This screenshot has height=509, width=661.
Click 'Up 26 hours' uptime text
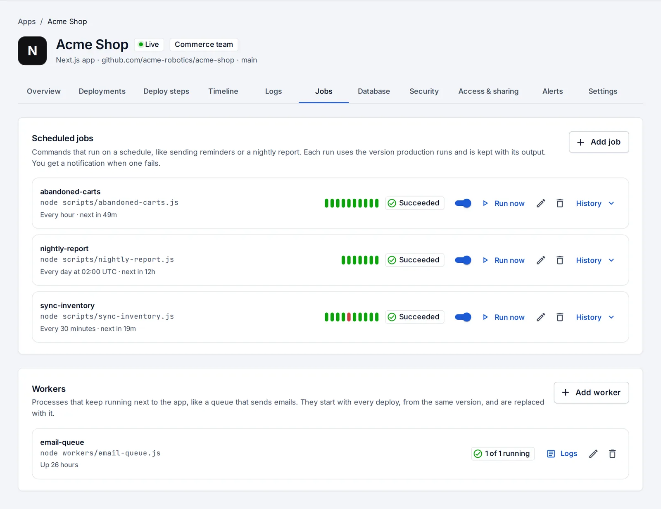(59, 465)
